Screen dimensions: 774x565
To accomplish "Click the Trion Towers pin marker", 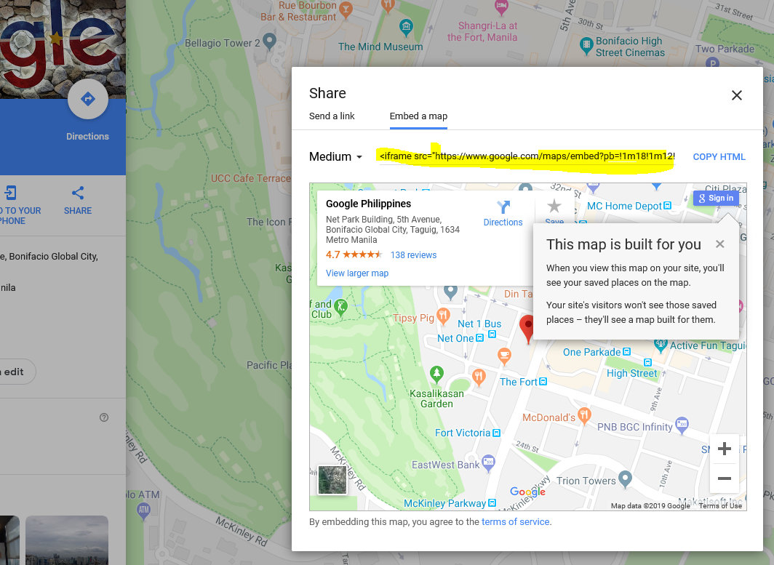I will point(625,479).
